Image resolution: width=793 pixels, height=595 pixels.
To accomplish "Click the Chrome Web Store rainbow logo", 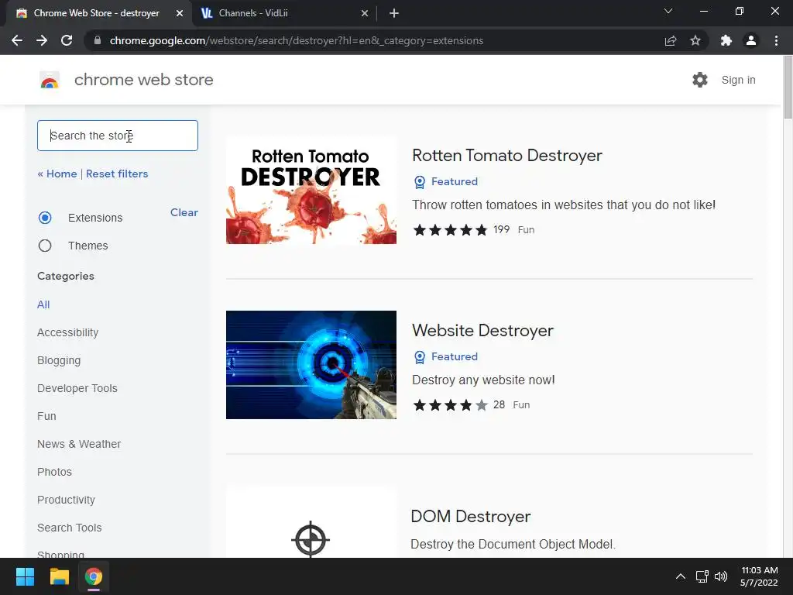I will click(x=50, y=80).
